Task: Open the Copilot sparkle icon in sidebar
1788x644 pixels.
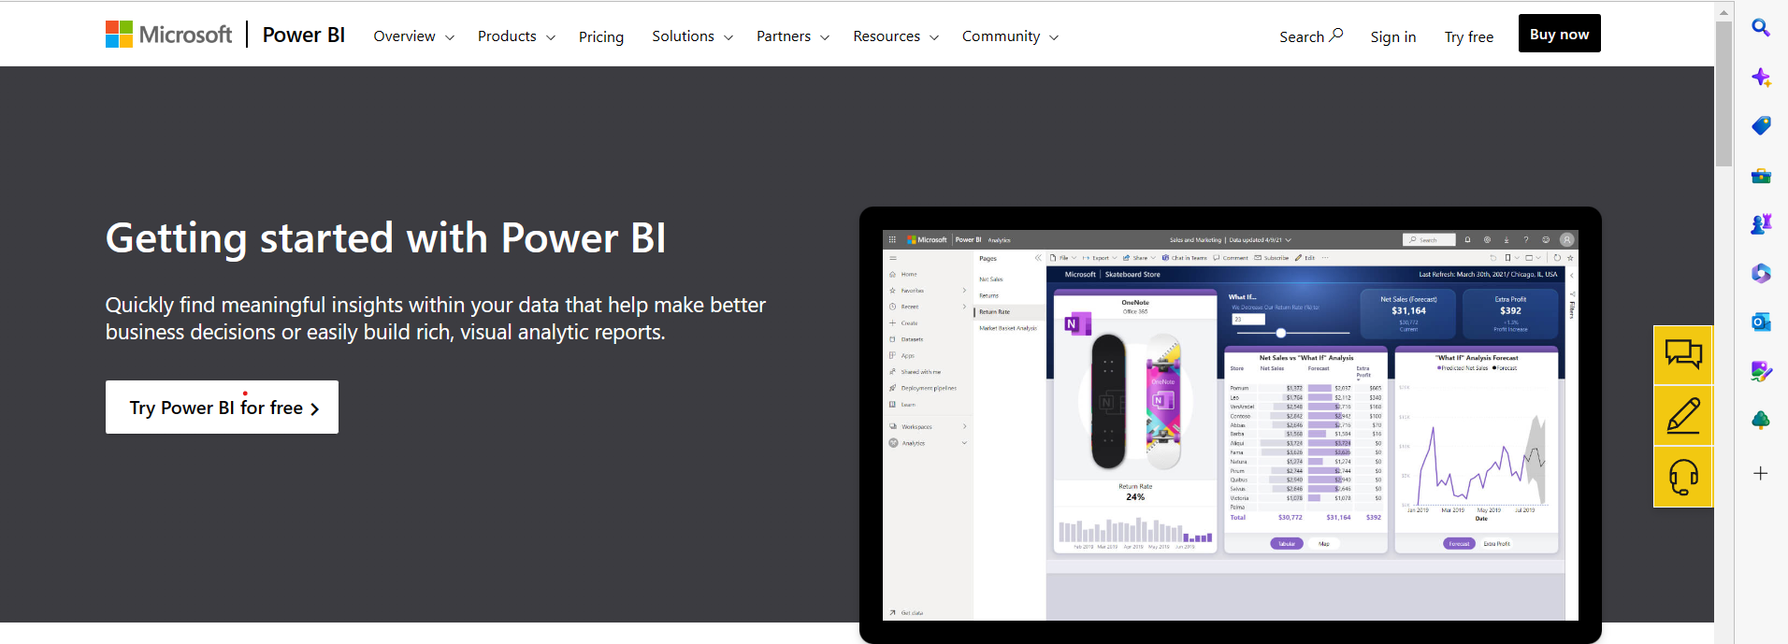Action: (1761, 78)
